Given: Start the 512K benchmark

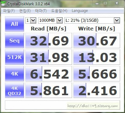Looking at the screenshot, I should pyautogui.click(x=14, y=57).
